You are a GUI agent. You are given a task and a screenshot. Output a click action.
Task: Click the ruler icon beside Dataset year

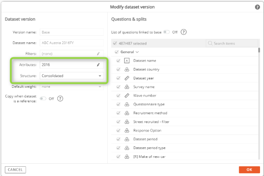click(x=127, y=78)
